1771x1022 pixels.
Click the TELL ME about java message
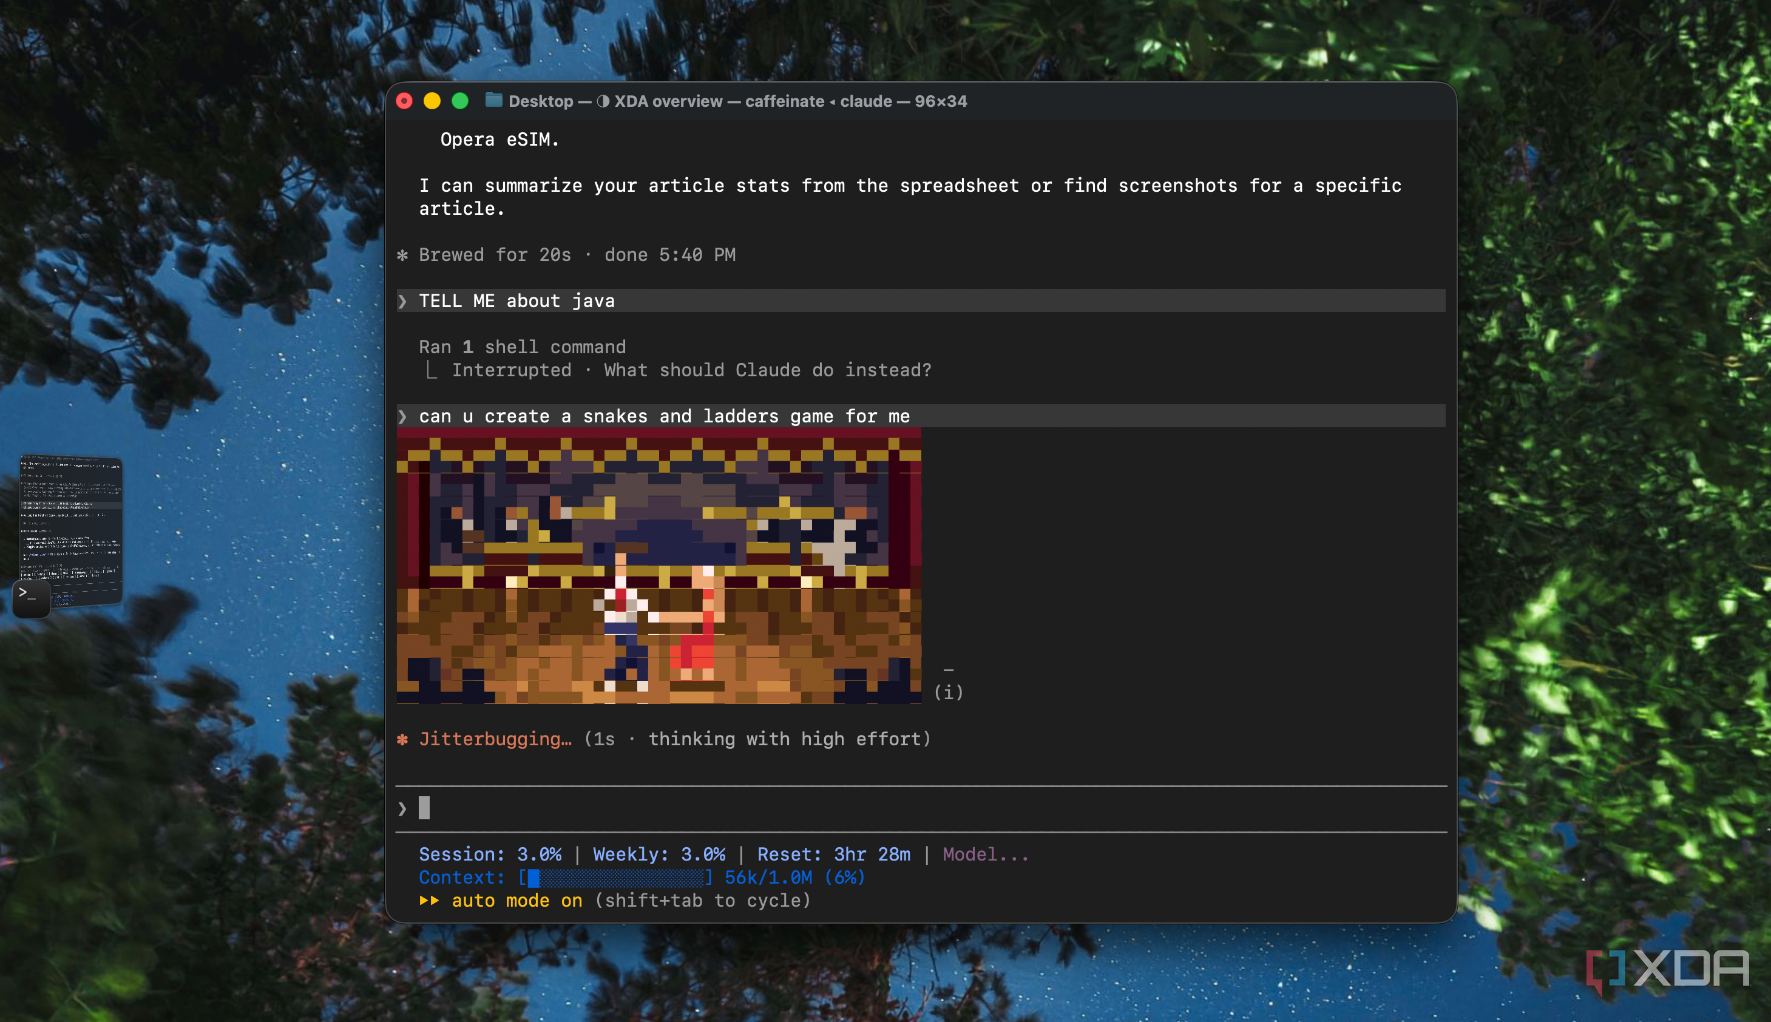pos(921,300)
